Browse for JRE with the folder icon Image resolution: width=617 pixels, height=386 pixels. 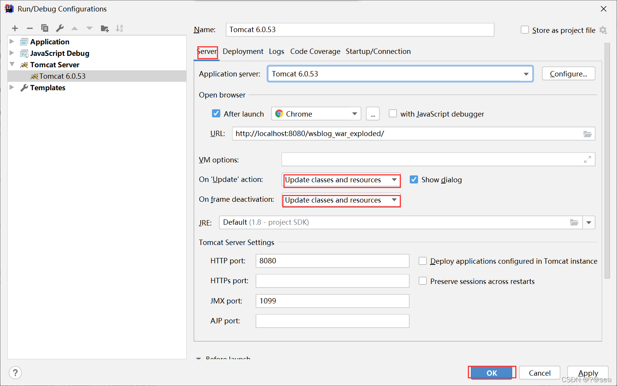click(x=574, y=222)
